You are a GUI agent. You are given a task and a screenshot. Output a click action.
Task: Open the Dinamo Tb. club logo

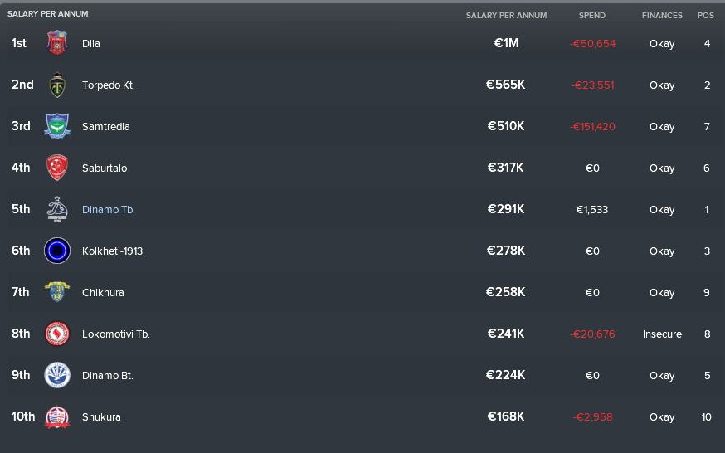[x=57, y=209]
